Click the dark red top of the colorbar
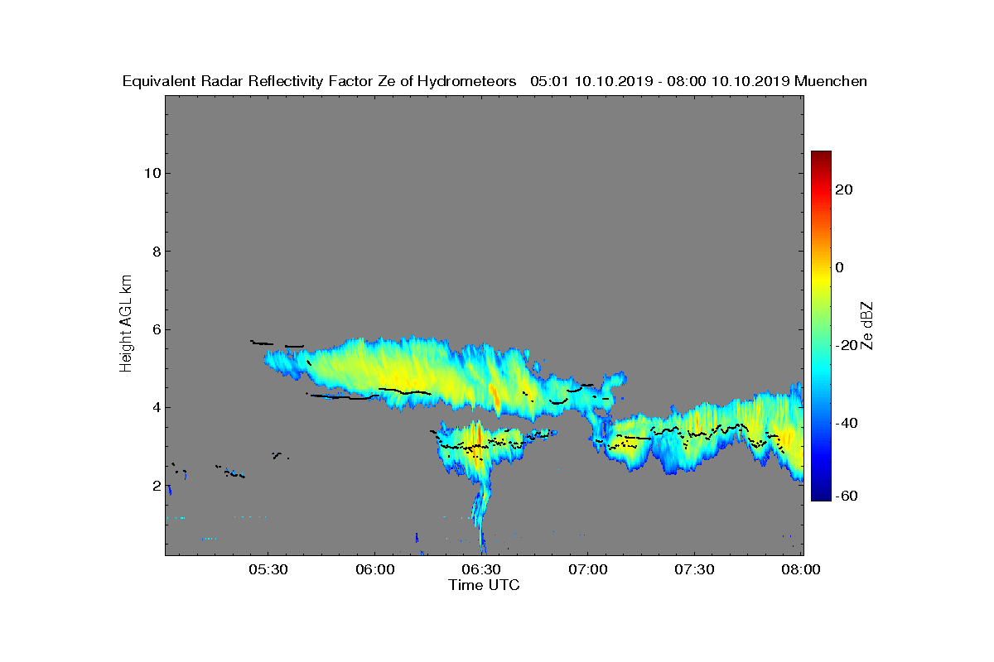The height and width of the screenshot is (662, 994). pos(821,156)
